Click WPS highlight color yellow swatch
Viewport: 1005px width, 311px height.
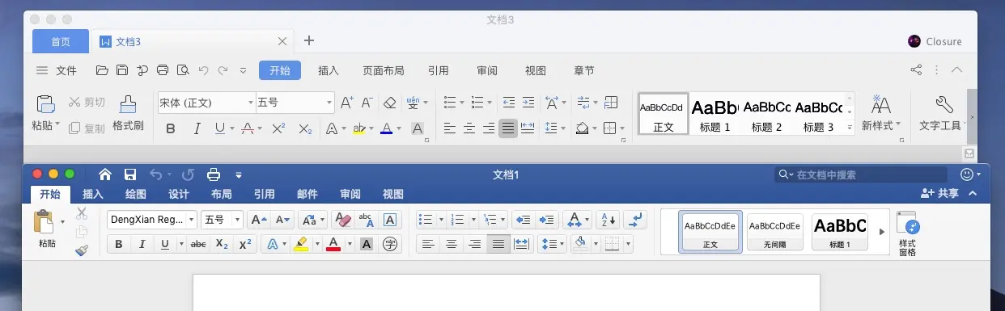(x=359, y=128)
